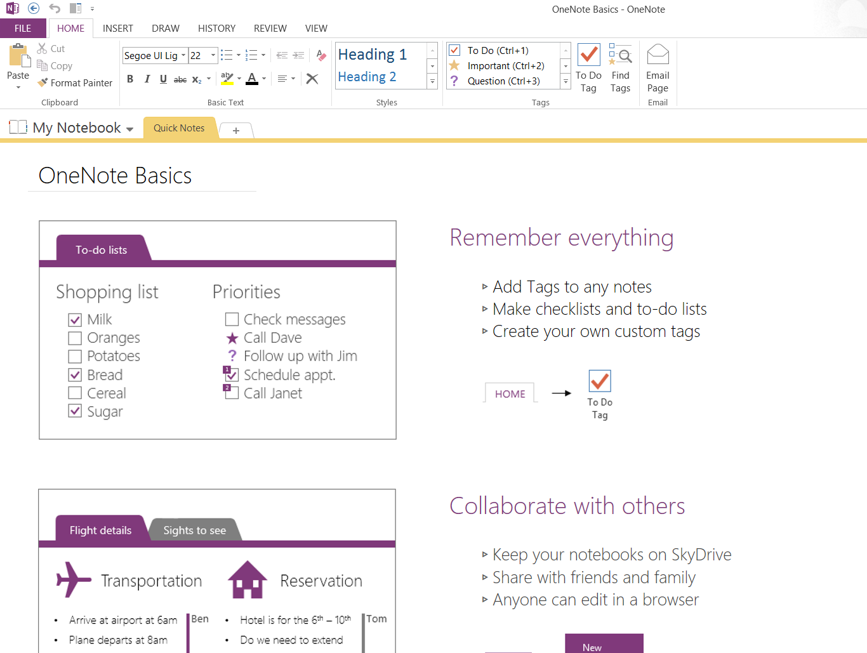Open the My Notebook dropdown
The height and width of the screenshot is (653, 867).
[x=131, y=128]
